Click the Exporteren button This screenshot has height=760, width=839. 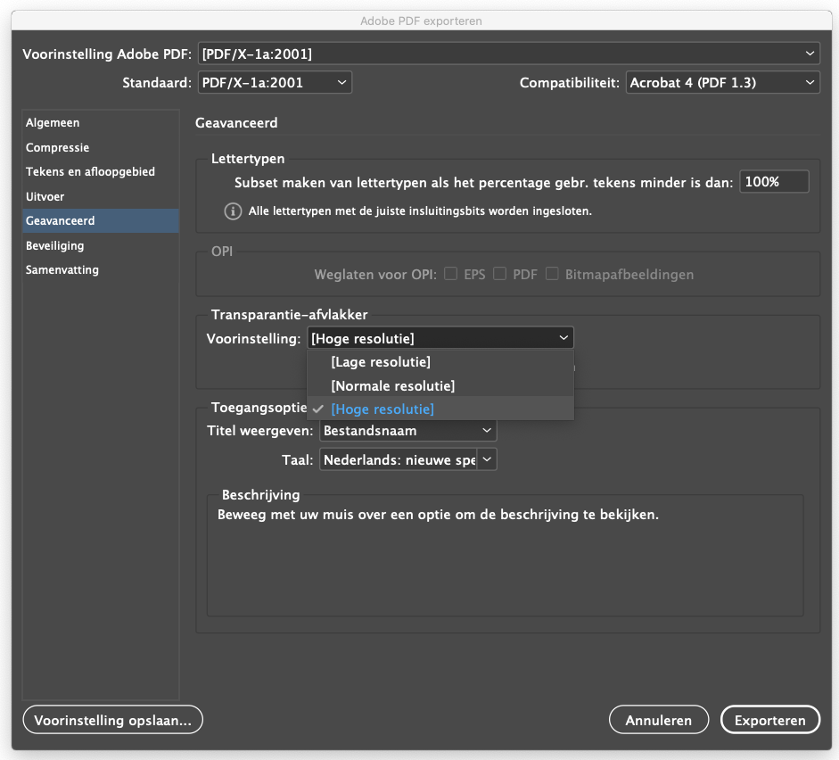click(x=770, y=720)
